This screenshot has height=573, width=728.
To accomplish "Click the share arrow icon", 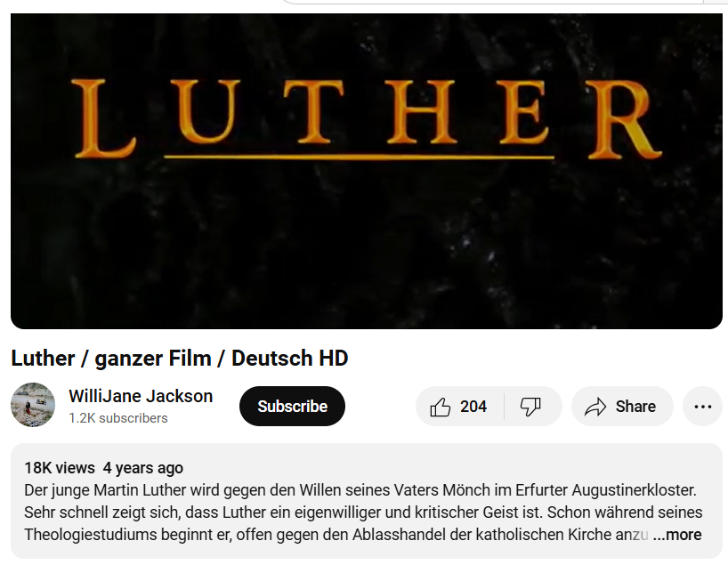I will (x=595, y=407).
